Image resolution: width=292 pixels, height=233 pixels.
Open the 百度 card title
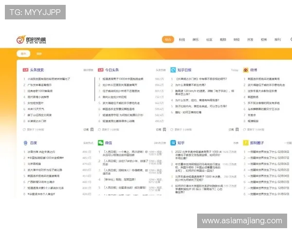34,143
